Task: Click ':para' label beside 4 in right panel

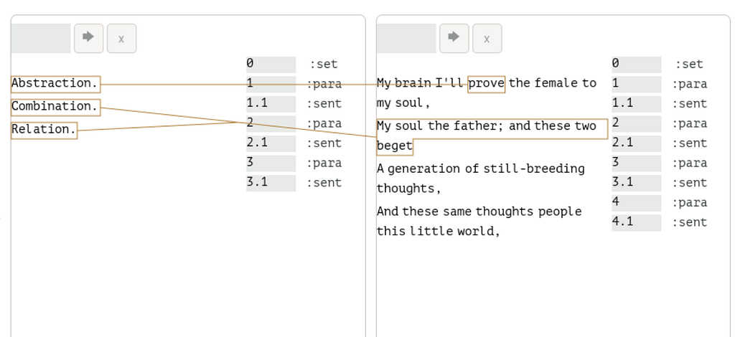Action: pos(690,203)
